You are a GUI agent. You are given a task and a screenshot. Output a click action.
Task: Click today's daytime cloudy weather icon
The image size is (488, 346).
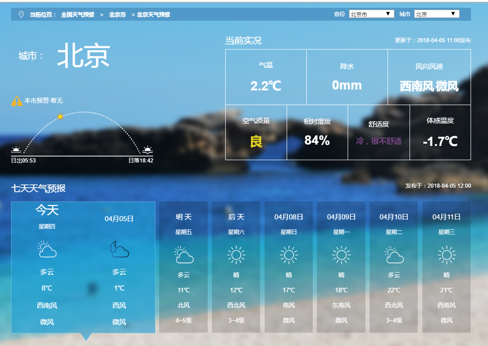[x=47, y=250]
